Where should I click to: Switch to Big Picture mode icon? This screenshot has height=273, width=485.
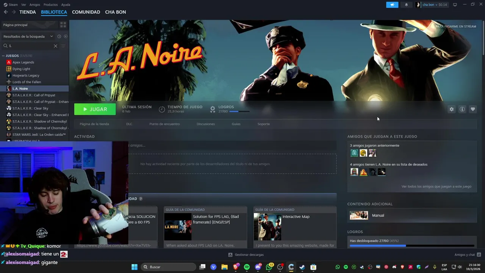pyautogui.click(x=455, y=5)
